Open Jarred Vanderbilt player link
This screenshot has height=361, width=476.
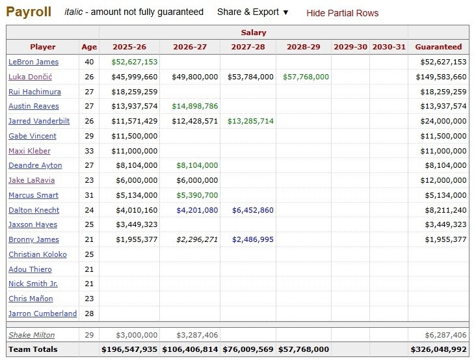point(39,121)
